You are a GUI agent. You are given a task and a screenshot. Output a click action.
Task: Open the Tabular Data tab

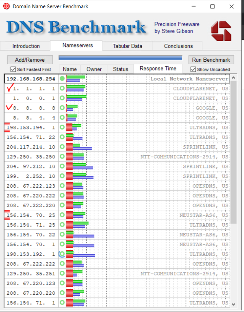127,46
